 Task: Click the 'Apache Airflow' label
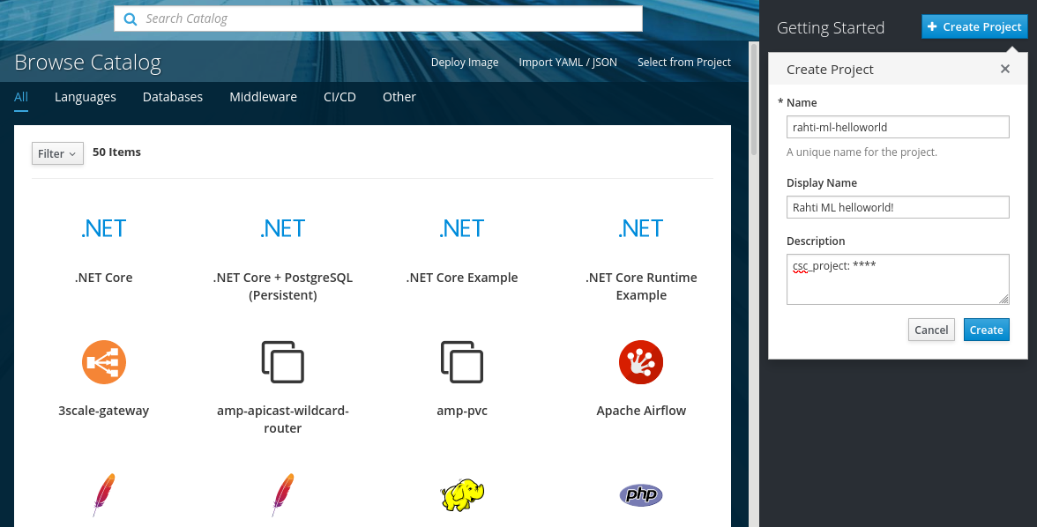[x=641, y=411]
